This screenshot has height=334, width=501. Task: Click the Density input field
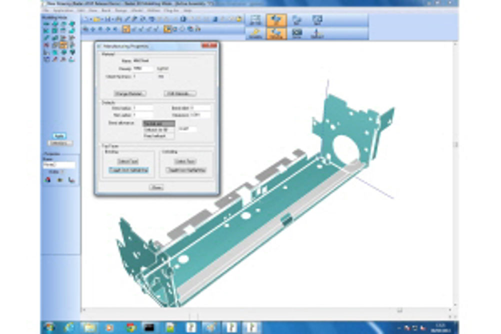[143, 68]
